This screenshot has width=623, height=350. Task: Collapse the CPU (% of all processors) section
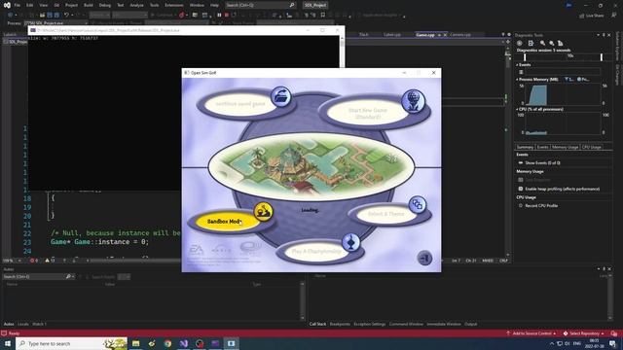click(x=517, y=109)
